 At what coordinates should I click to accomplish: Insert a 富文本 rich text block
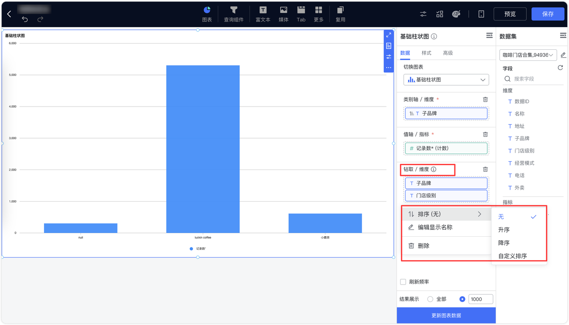click(263, 14)
